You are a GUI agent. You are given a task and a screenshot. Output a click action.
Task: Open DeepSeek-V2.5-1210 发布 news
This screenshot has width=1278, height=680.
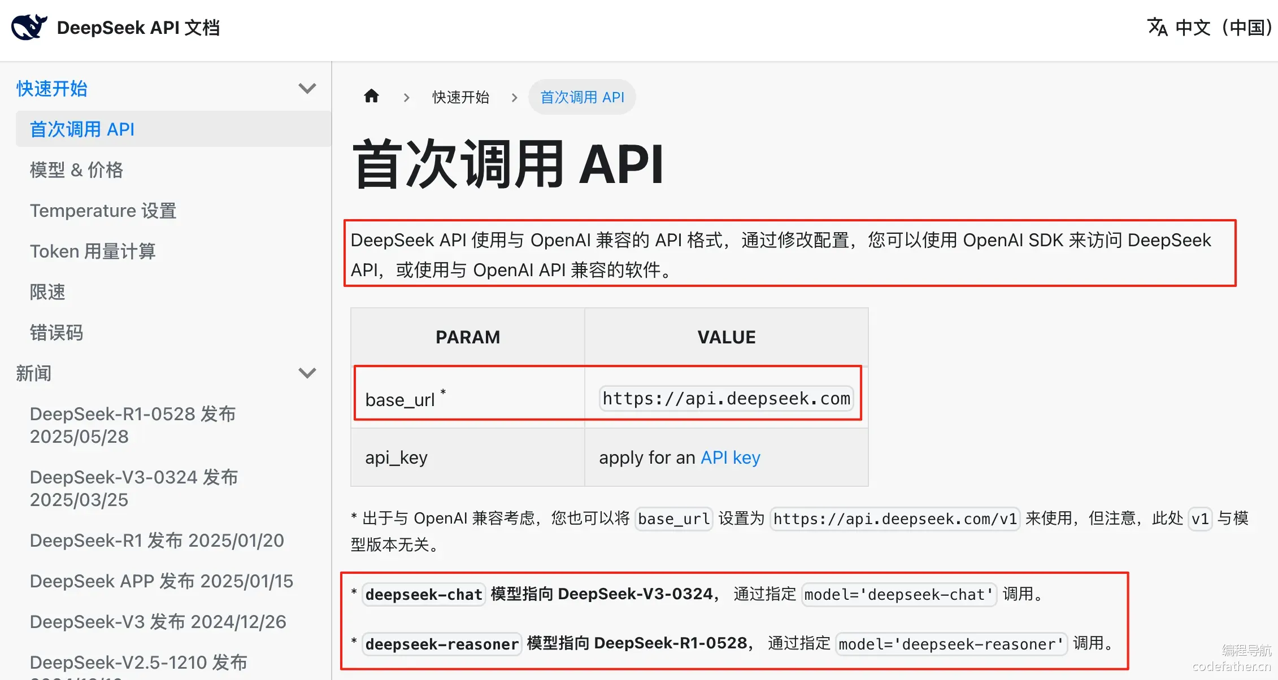tap(138, 666)
